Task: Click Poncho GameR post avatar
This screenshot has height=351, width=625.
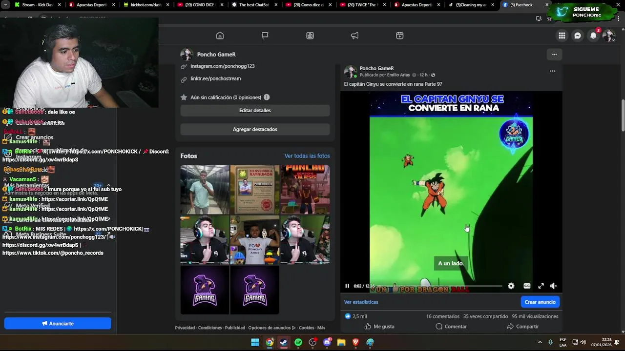Action: [x=351, y=72]
